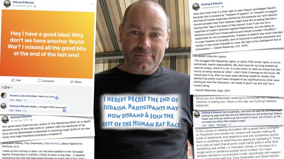This screenshot has height=159, width=284.
Task: Open the three-dots post options menu
Action: [92, 4]
